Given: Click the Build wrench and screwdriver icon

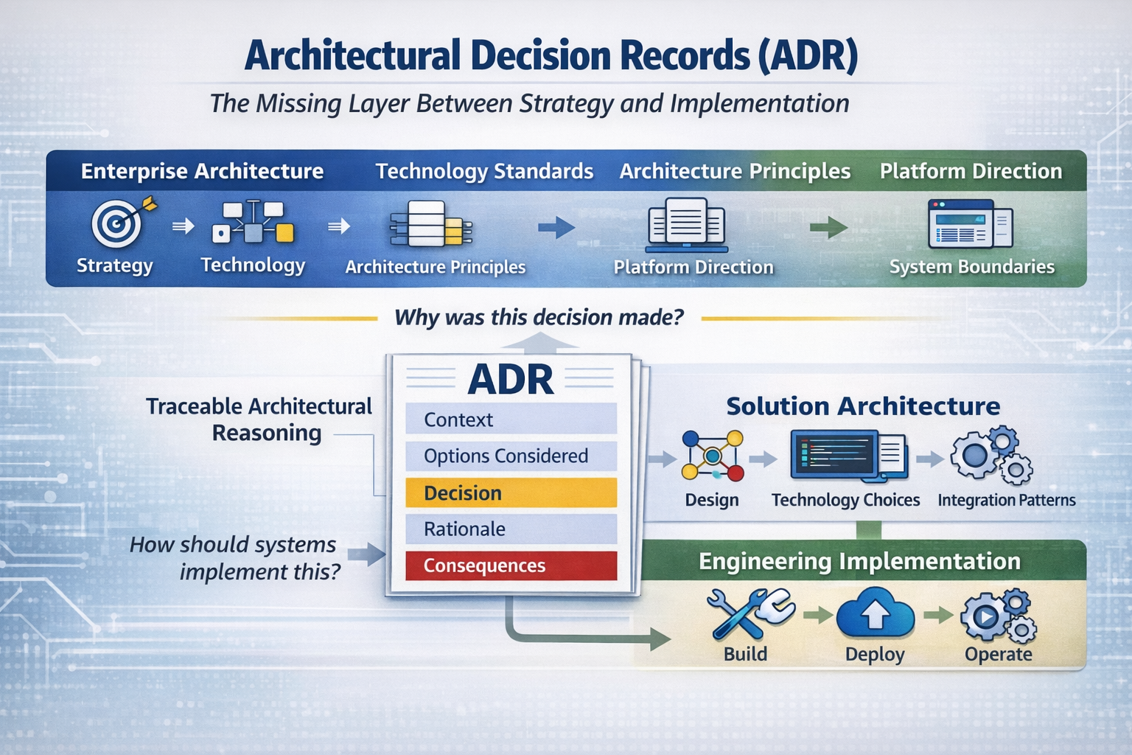Looking at the screenshot, I should (749, 614).
